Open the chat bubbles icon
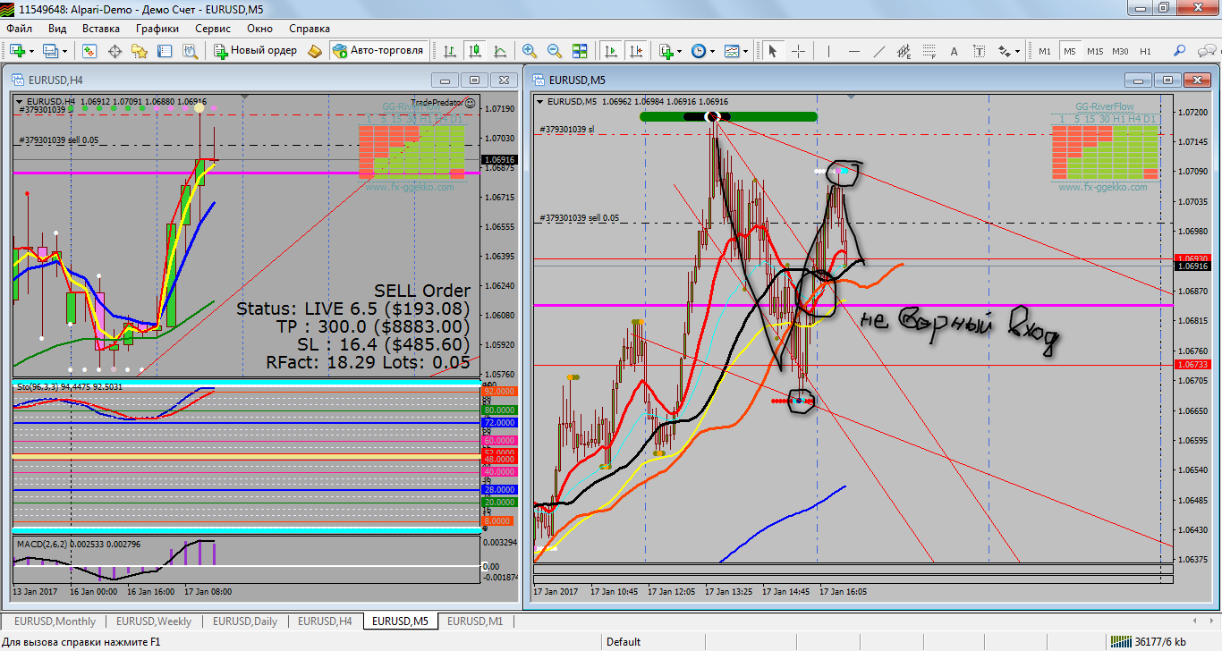This screenshot has height=651, width=1222. coord(1205,51)
